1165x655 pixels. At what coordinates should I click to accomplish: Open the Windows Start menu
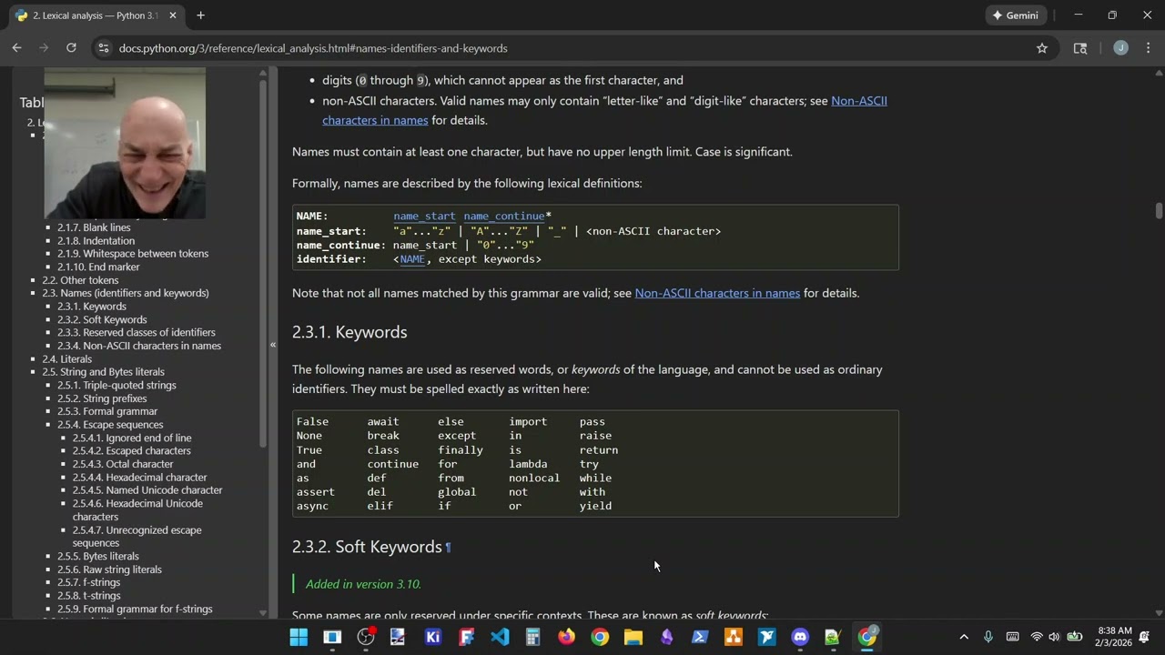pyautogui.click(x=299, y=637)
